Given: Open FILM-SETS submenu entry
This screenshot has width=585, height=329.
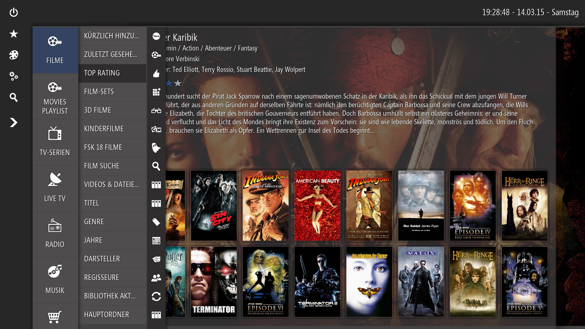Looking at the screenshot, I should pos(112,92).
